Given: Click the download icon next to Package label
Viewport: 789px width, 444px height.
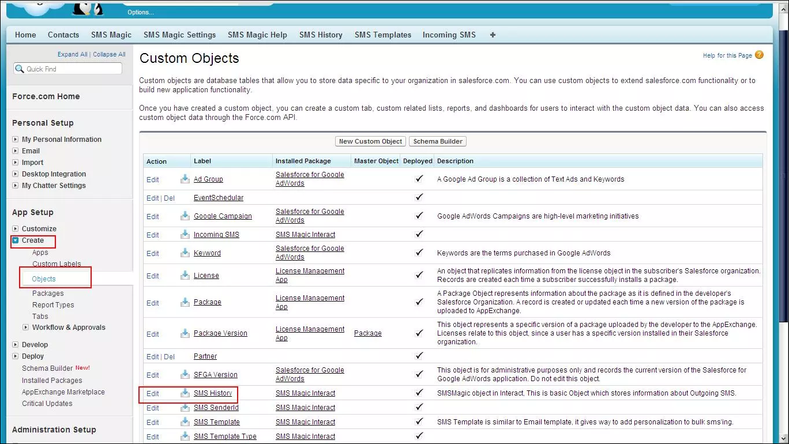Looking at the screenshot, I should (x=185, y=302).
